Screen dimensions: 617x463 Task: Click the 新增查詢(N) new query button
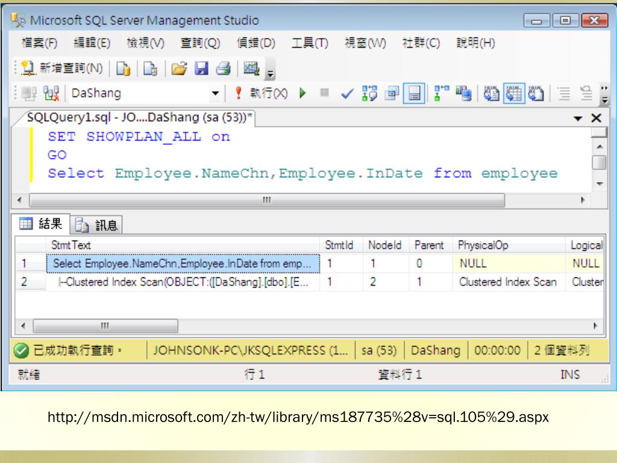61,69
